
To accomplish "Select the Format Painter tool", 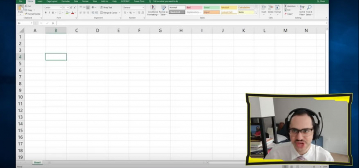I will (33, 14).
